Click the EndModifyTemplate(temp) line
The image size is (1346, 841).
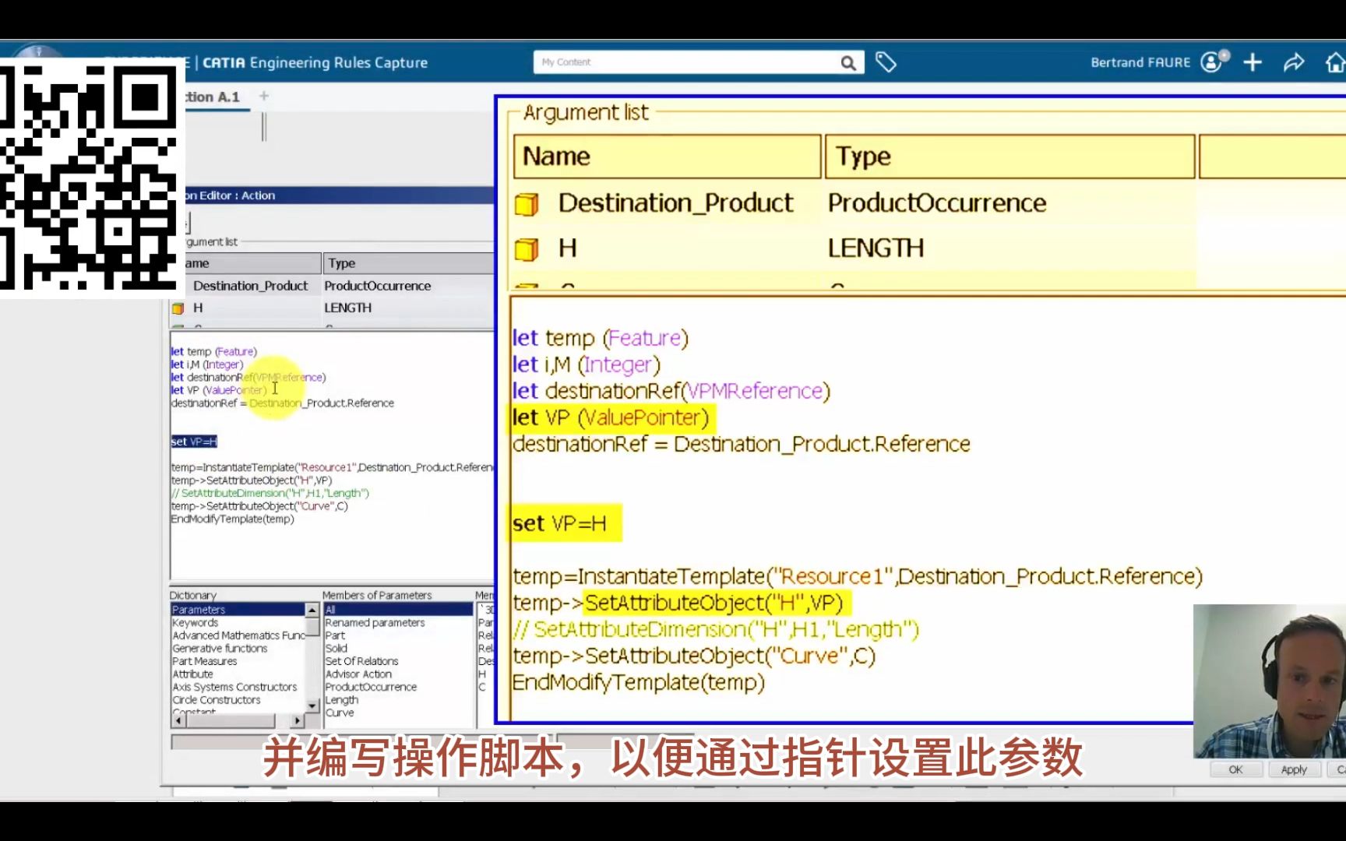click(x=233, y=519)
